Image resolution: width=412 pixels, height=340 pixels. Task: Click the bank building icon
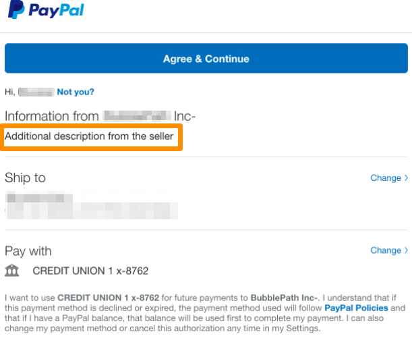pyautogui.click(x=12, y=271)
